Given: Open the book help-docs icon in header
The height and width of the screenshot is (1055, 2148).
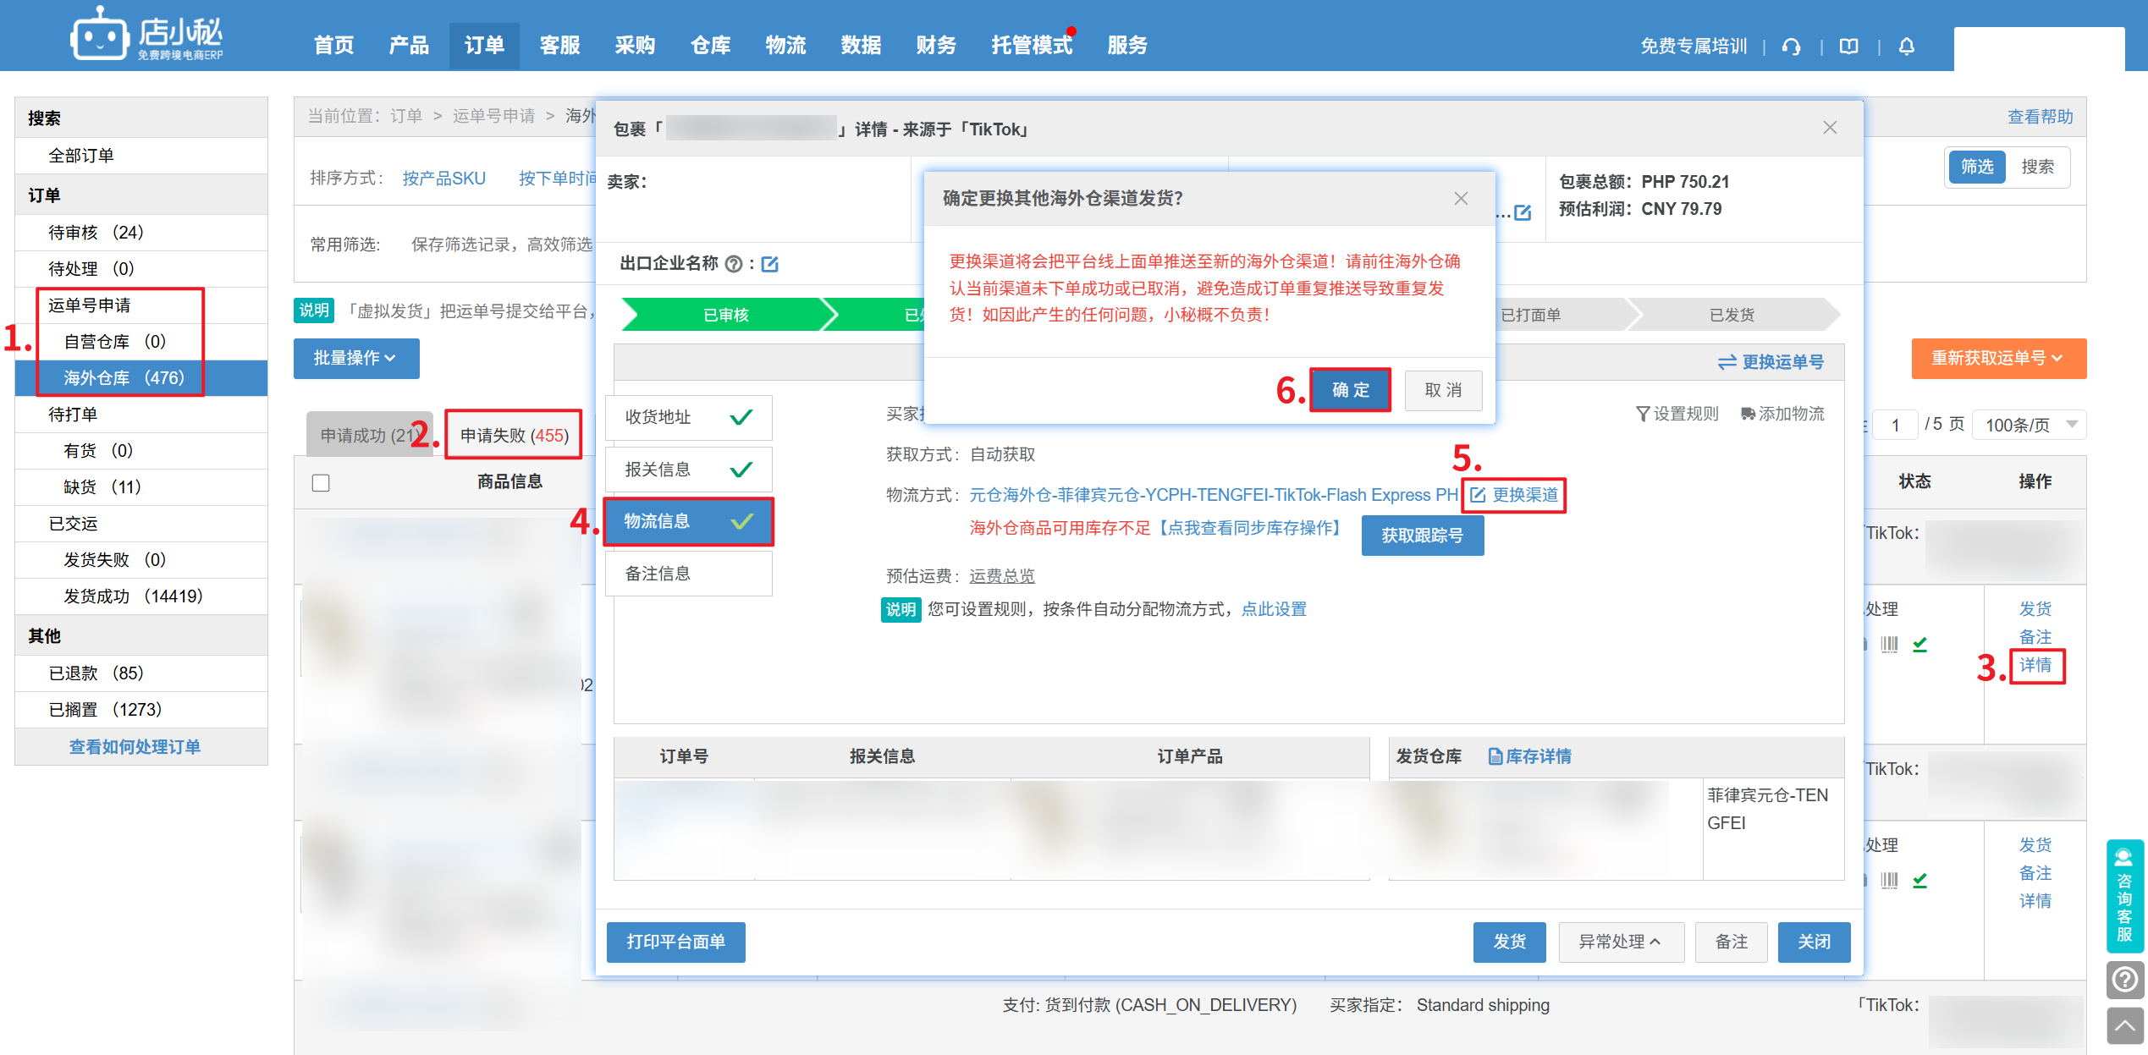Looking at the screenshot, I should (1849, 47).
